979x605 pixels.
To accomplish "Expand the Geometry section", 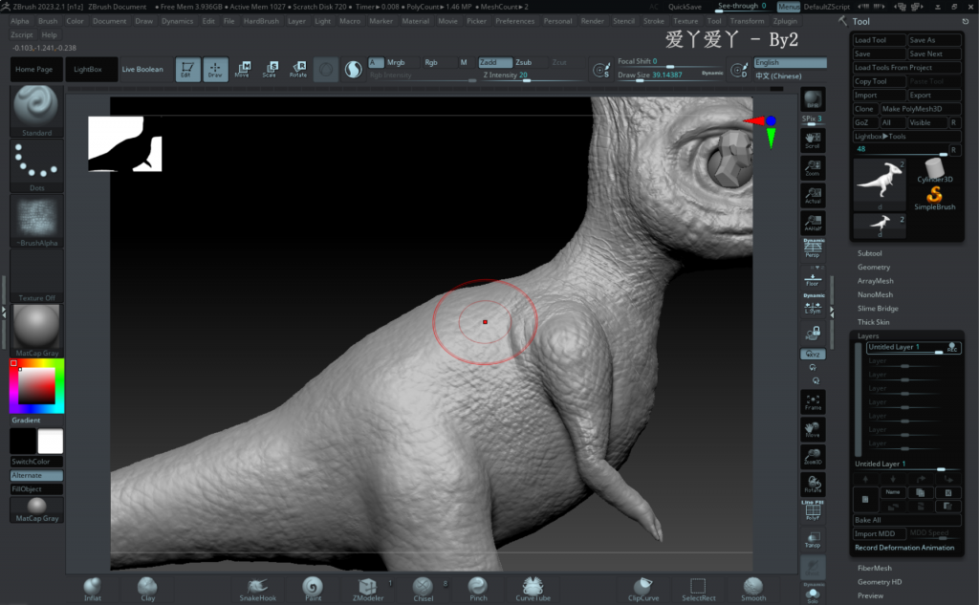I will 874,268.
